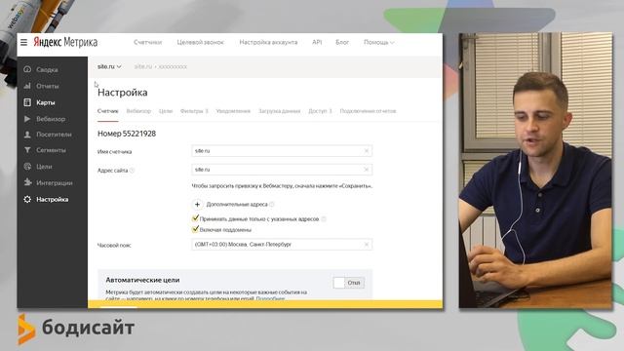624x351 pixels.
Task: Toggle the Автоматические цели switch
Action: [349, 283]
